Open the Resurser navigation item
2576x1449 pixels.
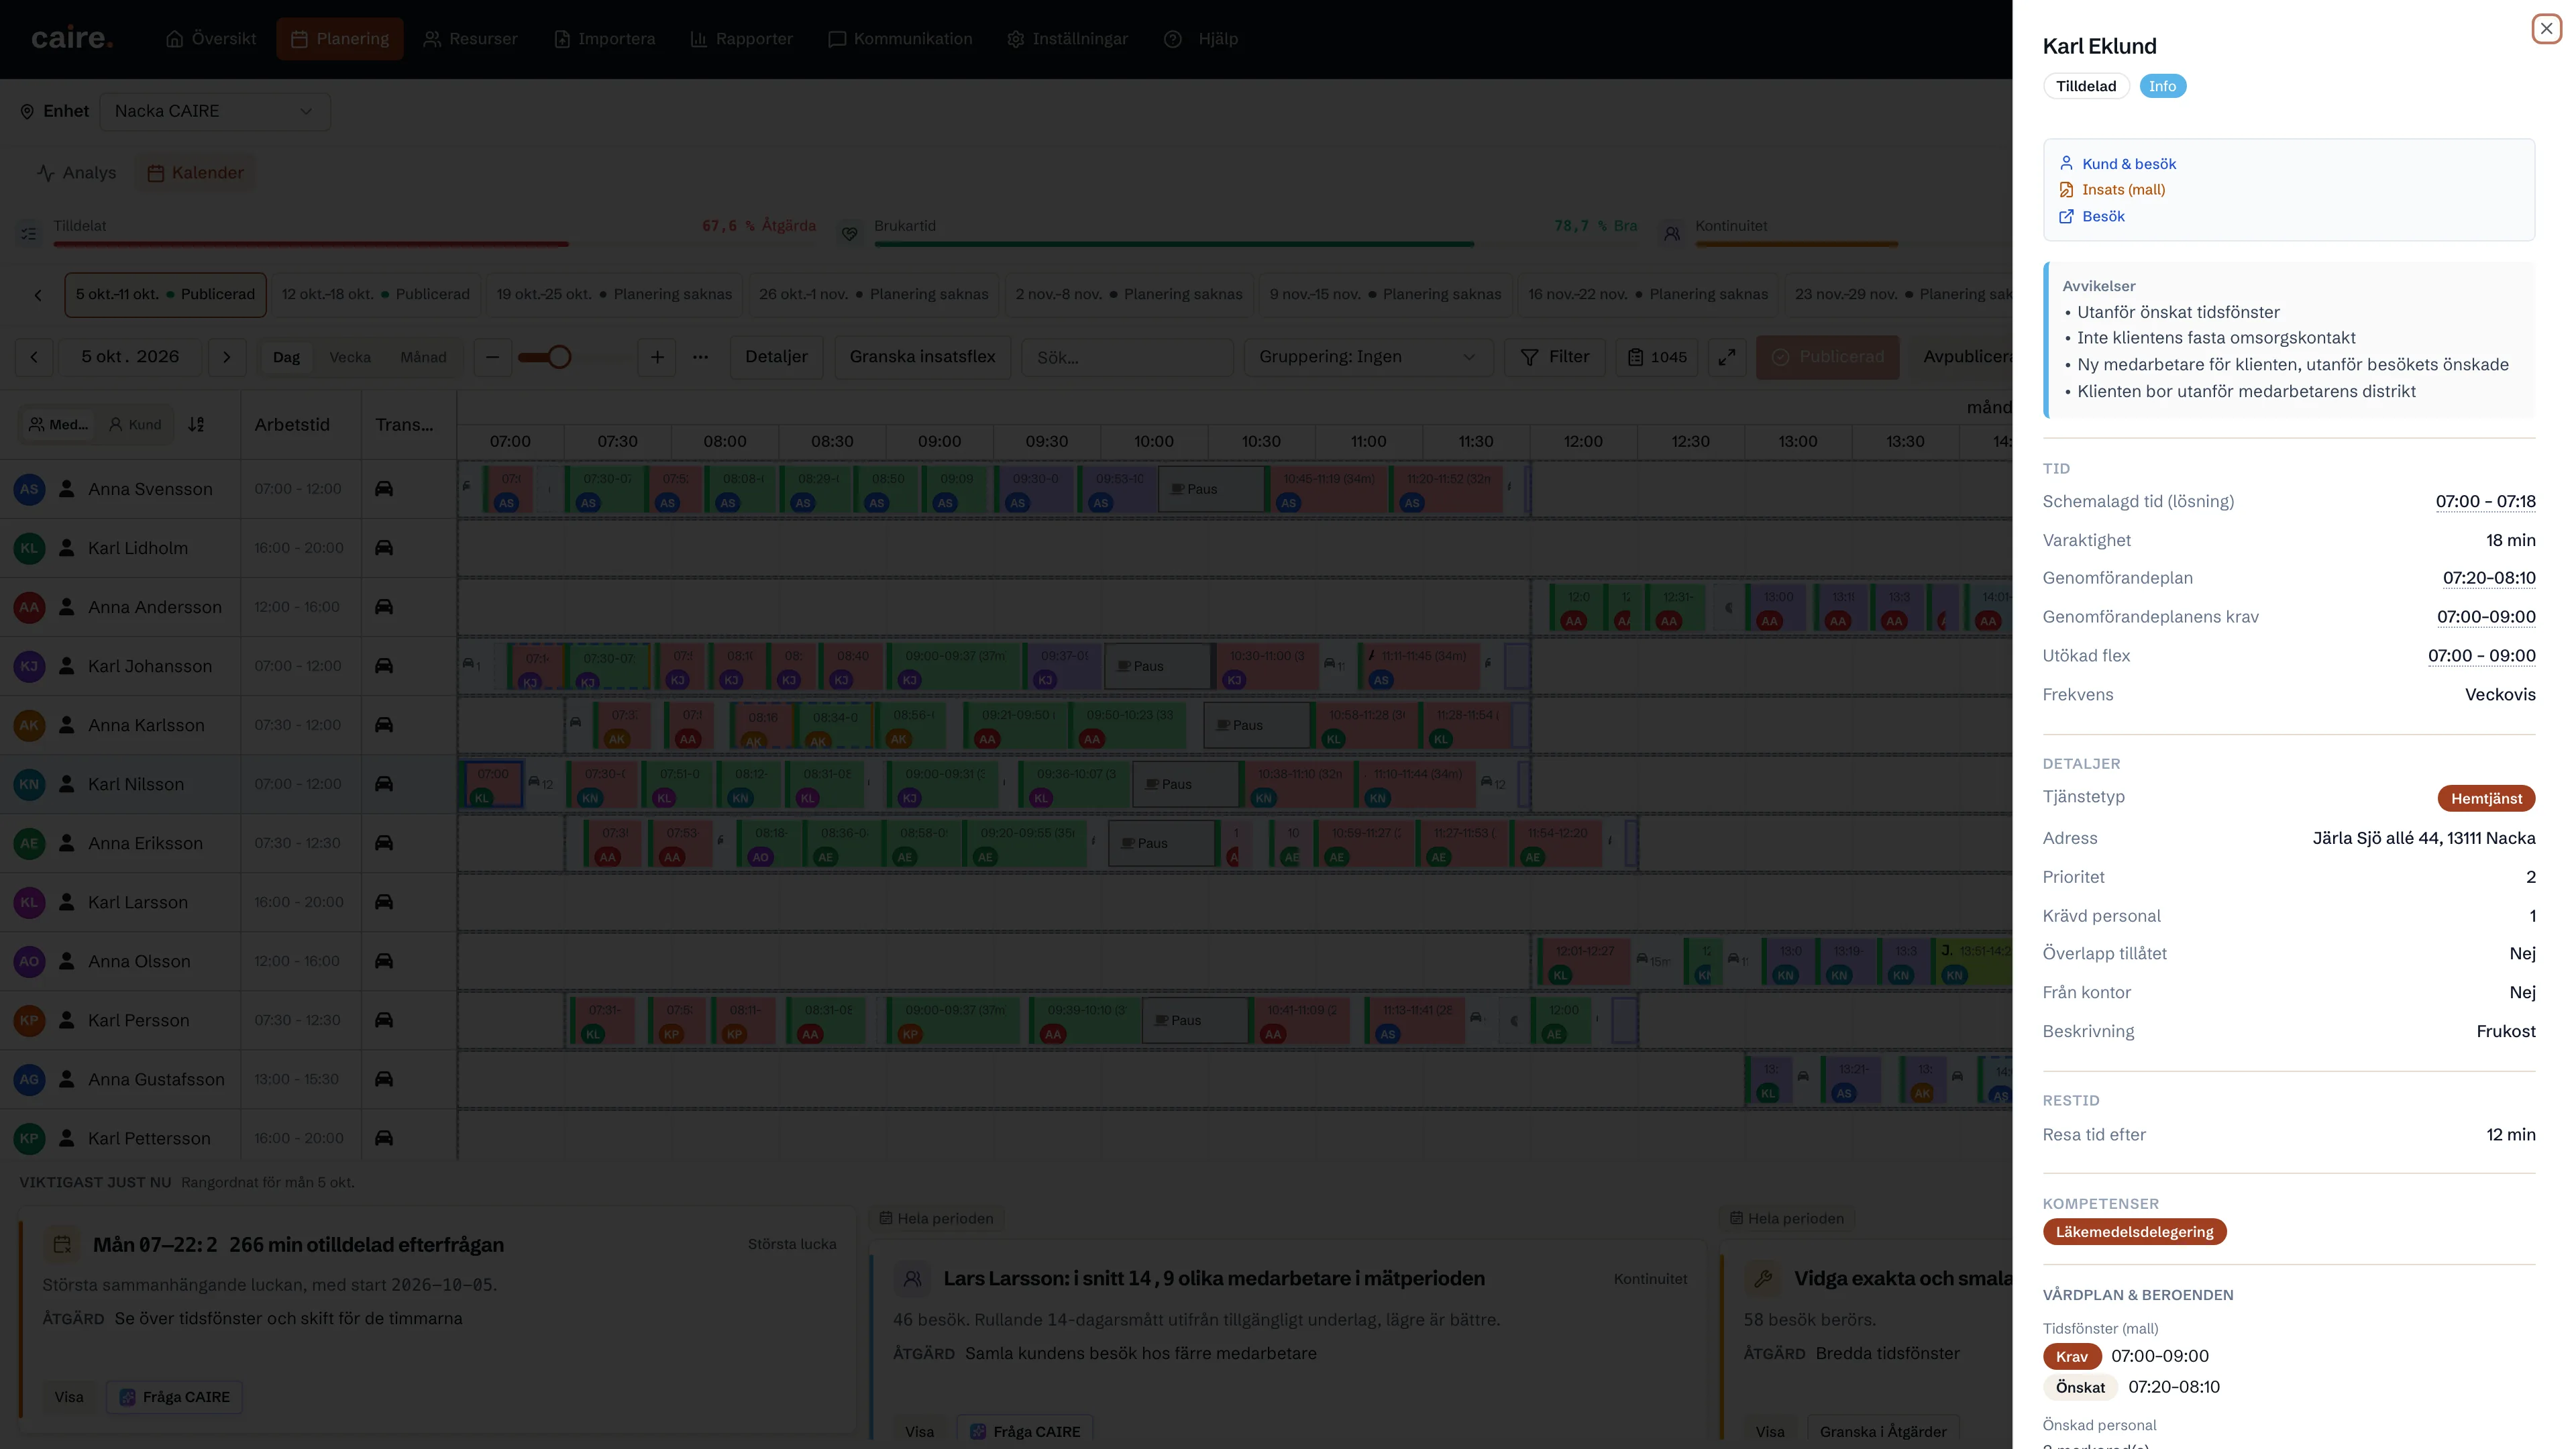click(x=470, y=39)
